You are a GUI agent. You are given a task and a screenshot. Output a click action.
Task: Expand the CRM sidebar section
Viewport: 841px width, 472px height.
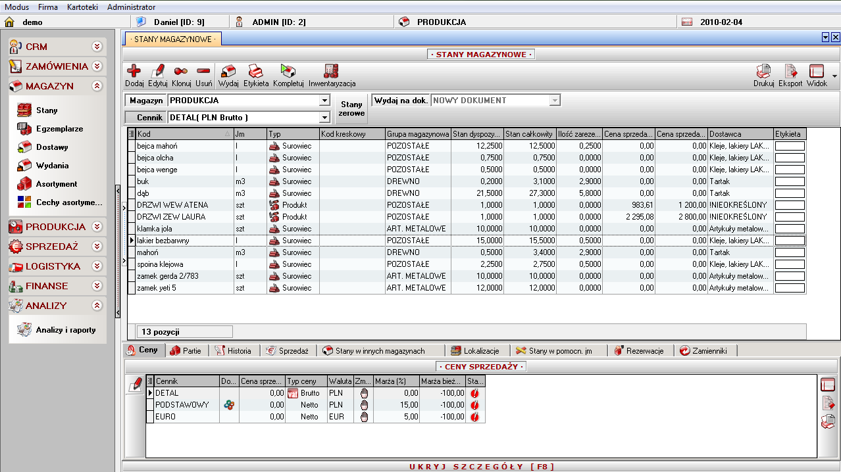[x=97, y=47]
